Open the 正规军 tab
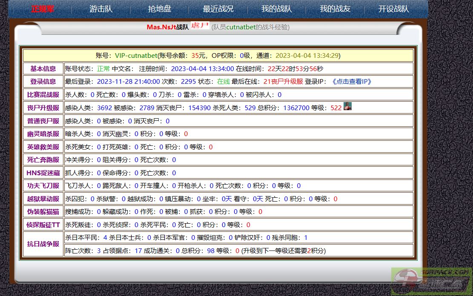The width and height of the screenshot is (473, 296). pos(43,9)
